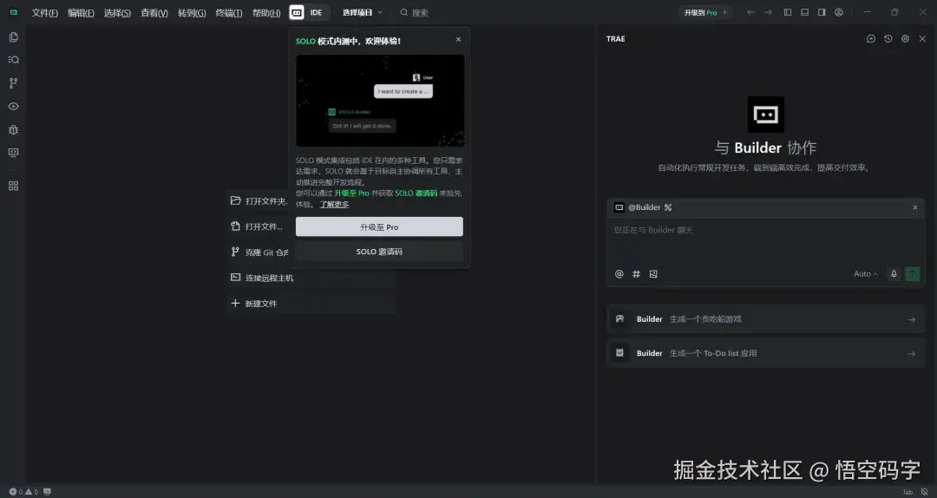Select 打开文件... on welcome page
The image size is (937, 498).
(x=259, y=226)
